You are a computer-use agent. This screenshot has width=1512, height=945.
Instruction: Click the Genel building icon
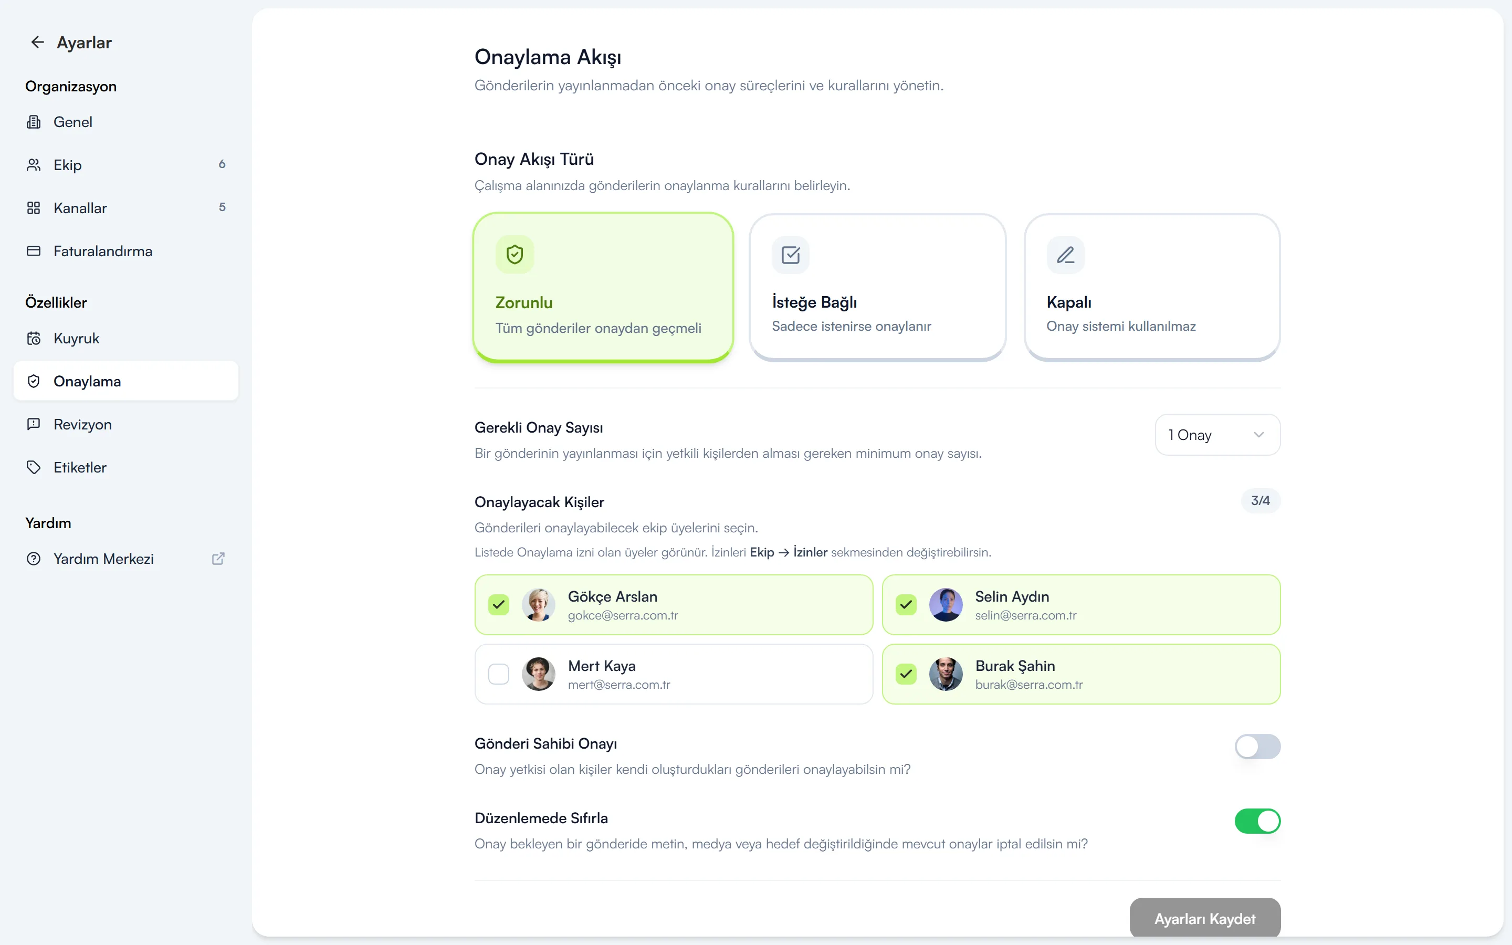click(x=34, y=122)
